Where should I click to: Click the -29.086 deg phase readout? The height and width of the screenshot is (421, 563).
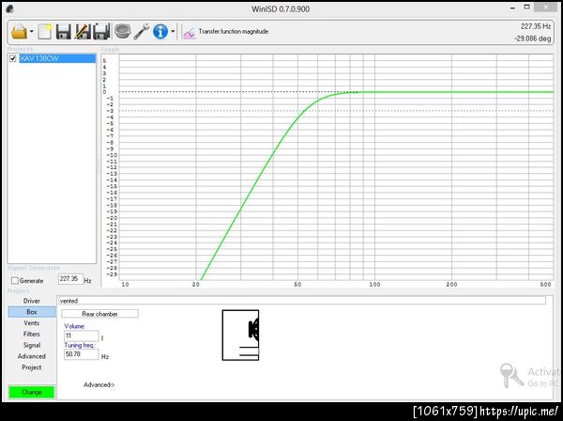point(533,39)
